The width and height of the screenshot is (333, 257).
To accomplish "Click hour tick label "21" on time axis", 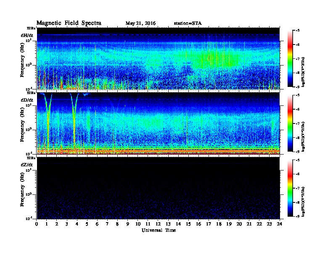I will [x=249, y=224].
